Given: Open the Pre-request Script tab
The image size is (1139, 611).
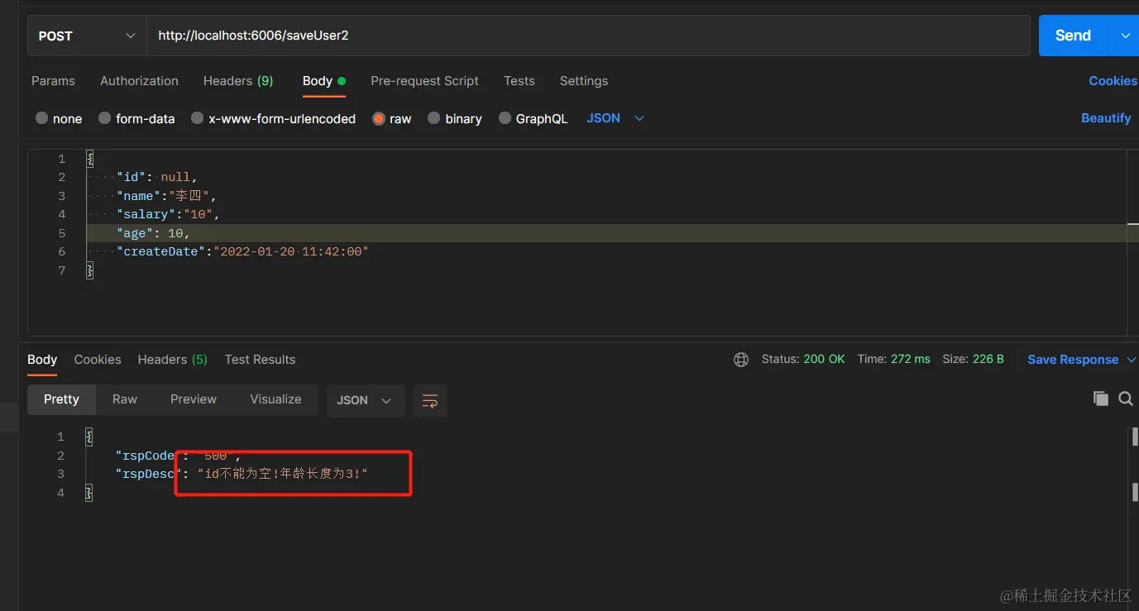Looking at the screenshot, I should (x=424, y=81).
